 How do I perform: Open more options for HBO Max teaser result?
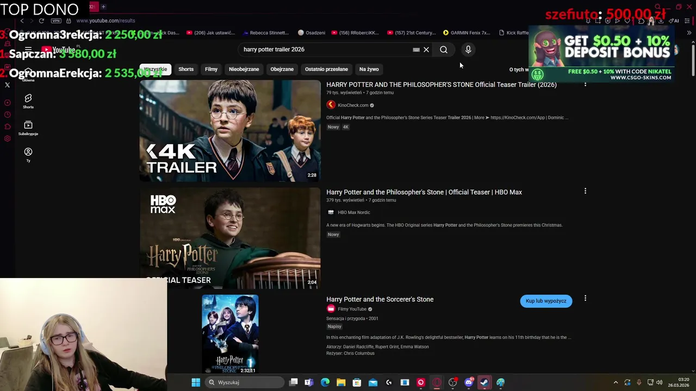pos(585,191)
